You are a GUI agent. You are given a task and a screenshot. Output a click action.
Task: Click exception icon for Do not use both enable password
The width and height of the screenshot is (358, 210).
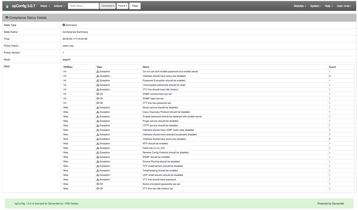tap(98, 72)
